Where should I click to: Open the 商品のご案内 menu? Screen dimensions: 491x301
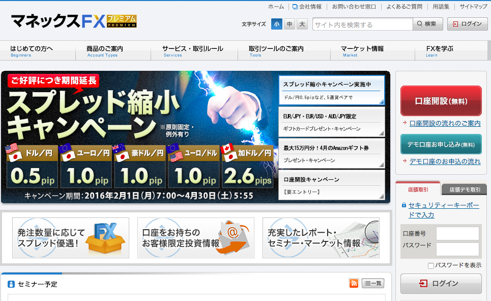[x=113, y=51]
